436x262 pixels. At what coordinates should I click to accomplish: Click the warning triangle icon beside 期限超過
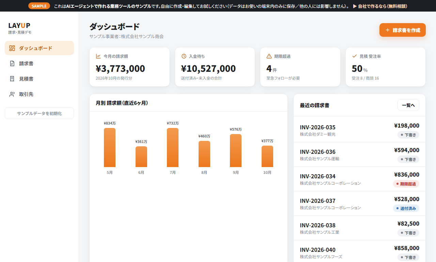(x=269, y=56)
